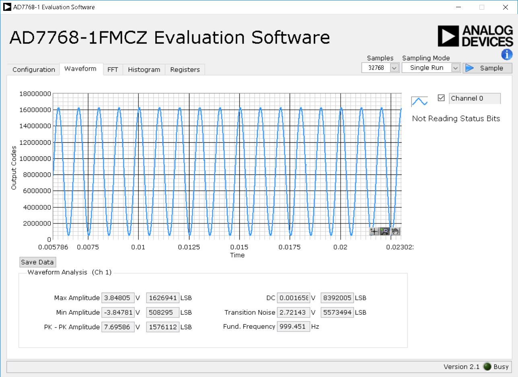This screenshot has width=518, height=377.
Task: Open the Samples dropdown showing 32768
Action: pos(380,68)
